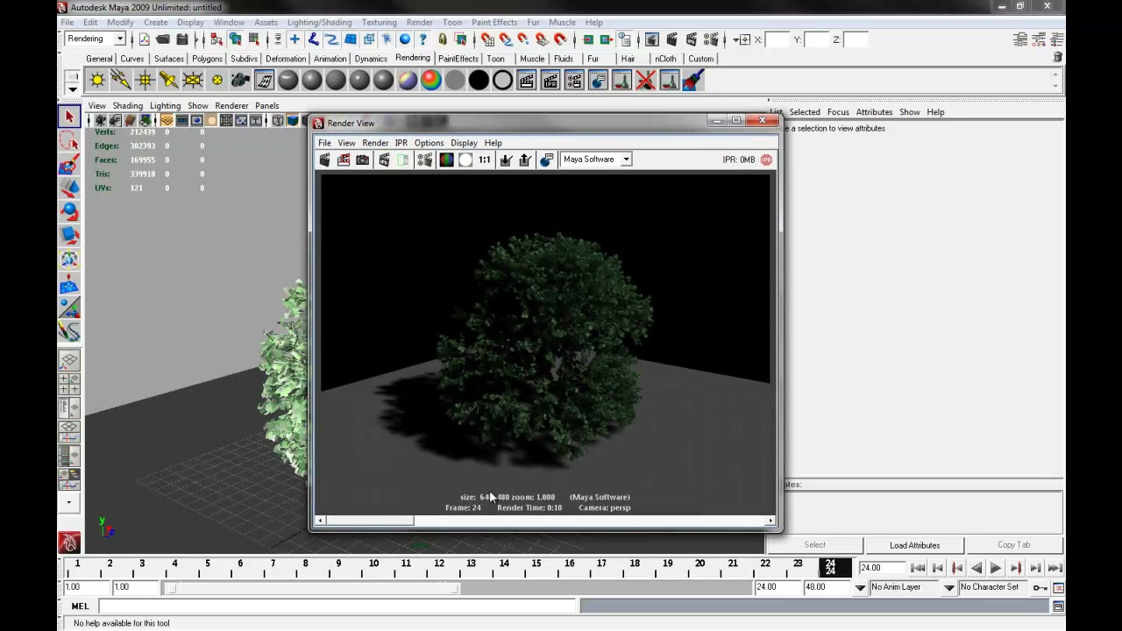The height and width of the screenshot is (631, 1122).
Task: Create ambient light from Rendering shelf
Action: (97, 81)
